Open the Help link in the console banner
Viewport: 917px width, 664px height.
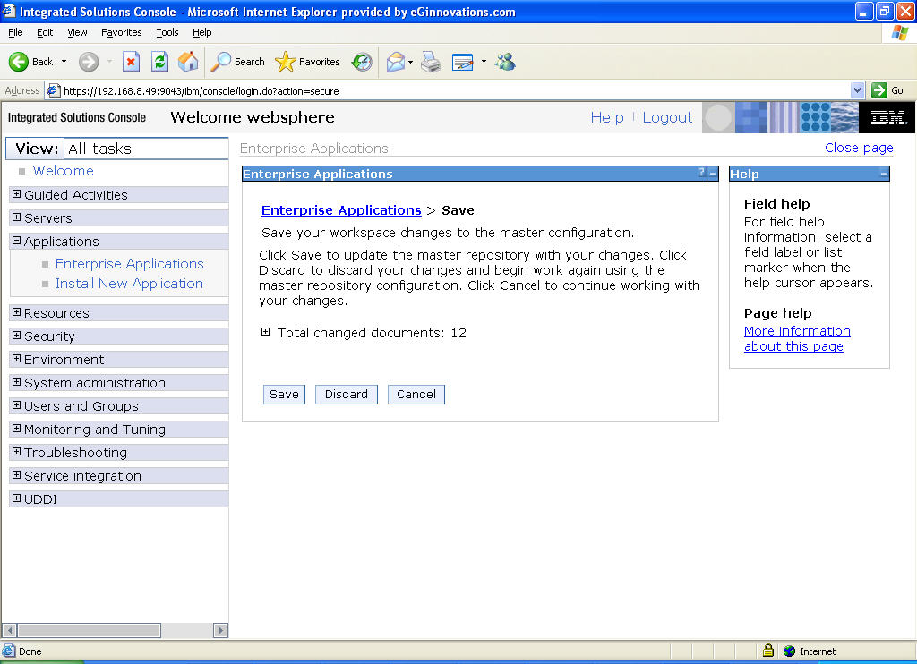point(607,117)
